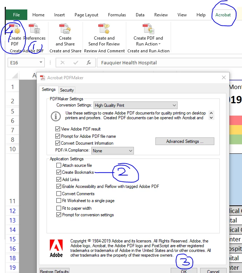Enable Attach source file checkbox
Viewport: 242px width, 273px height.
pos(59,165)
